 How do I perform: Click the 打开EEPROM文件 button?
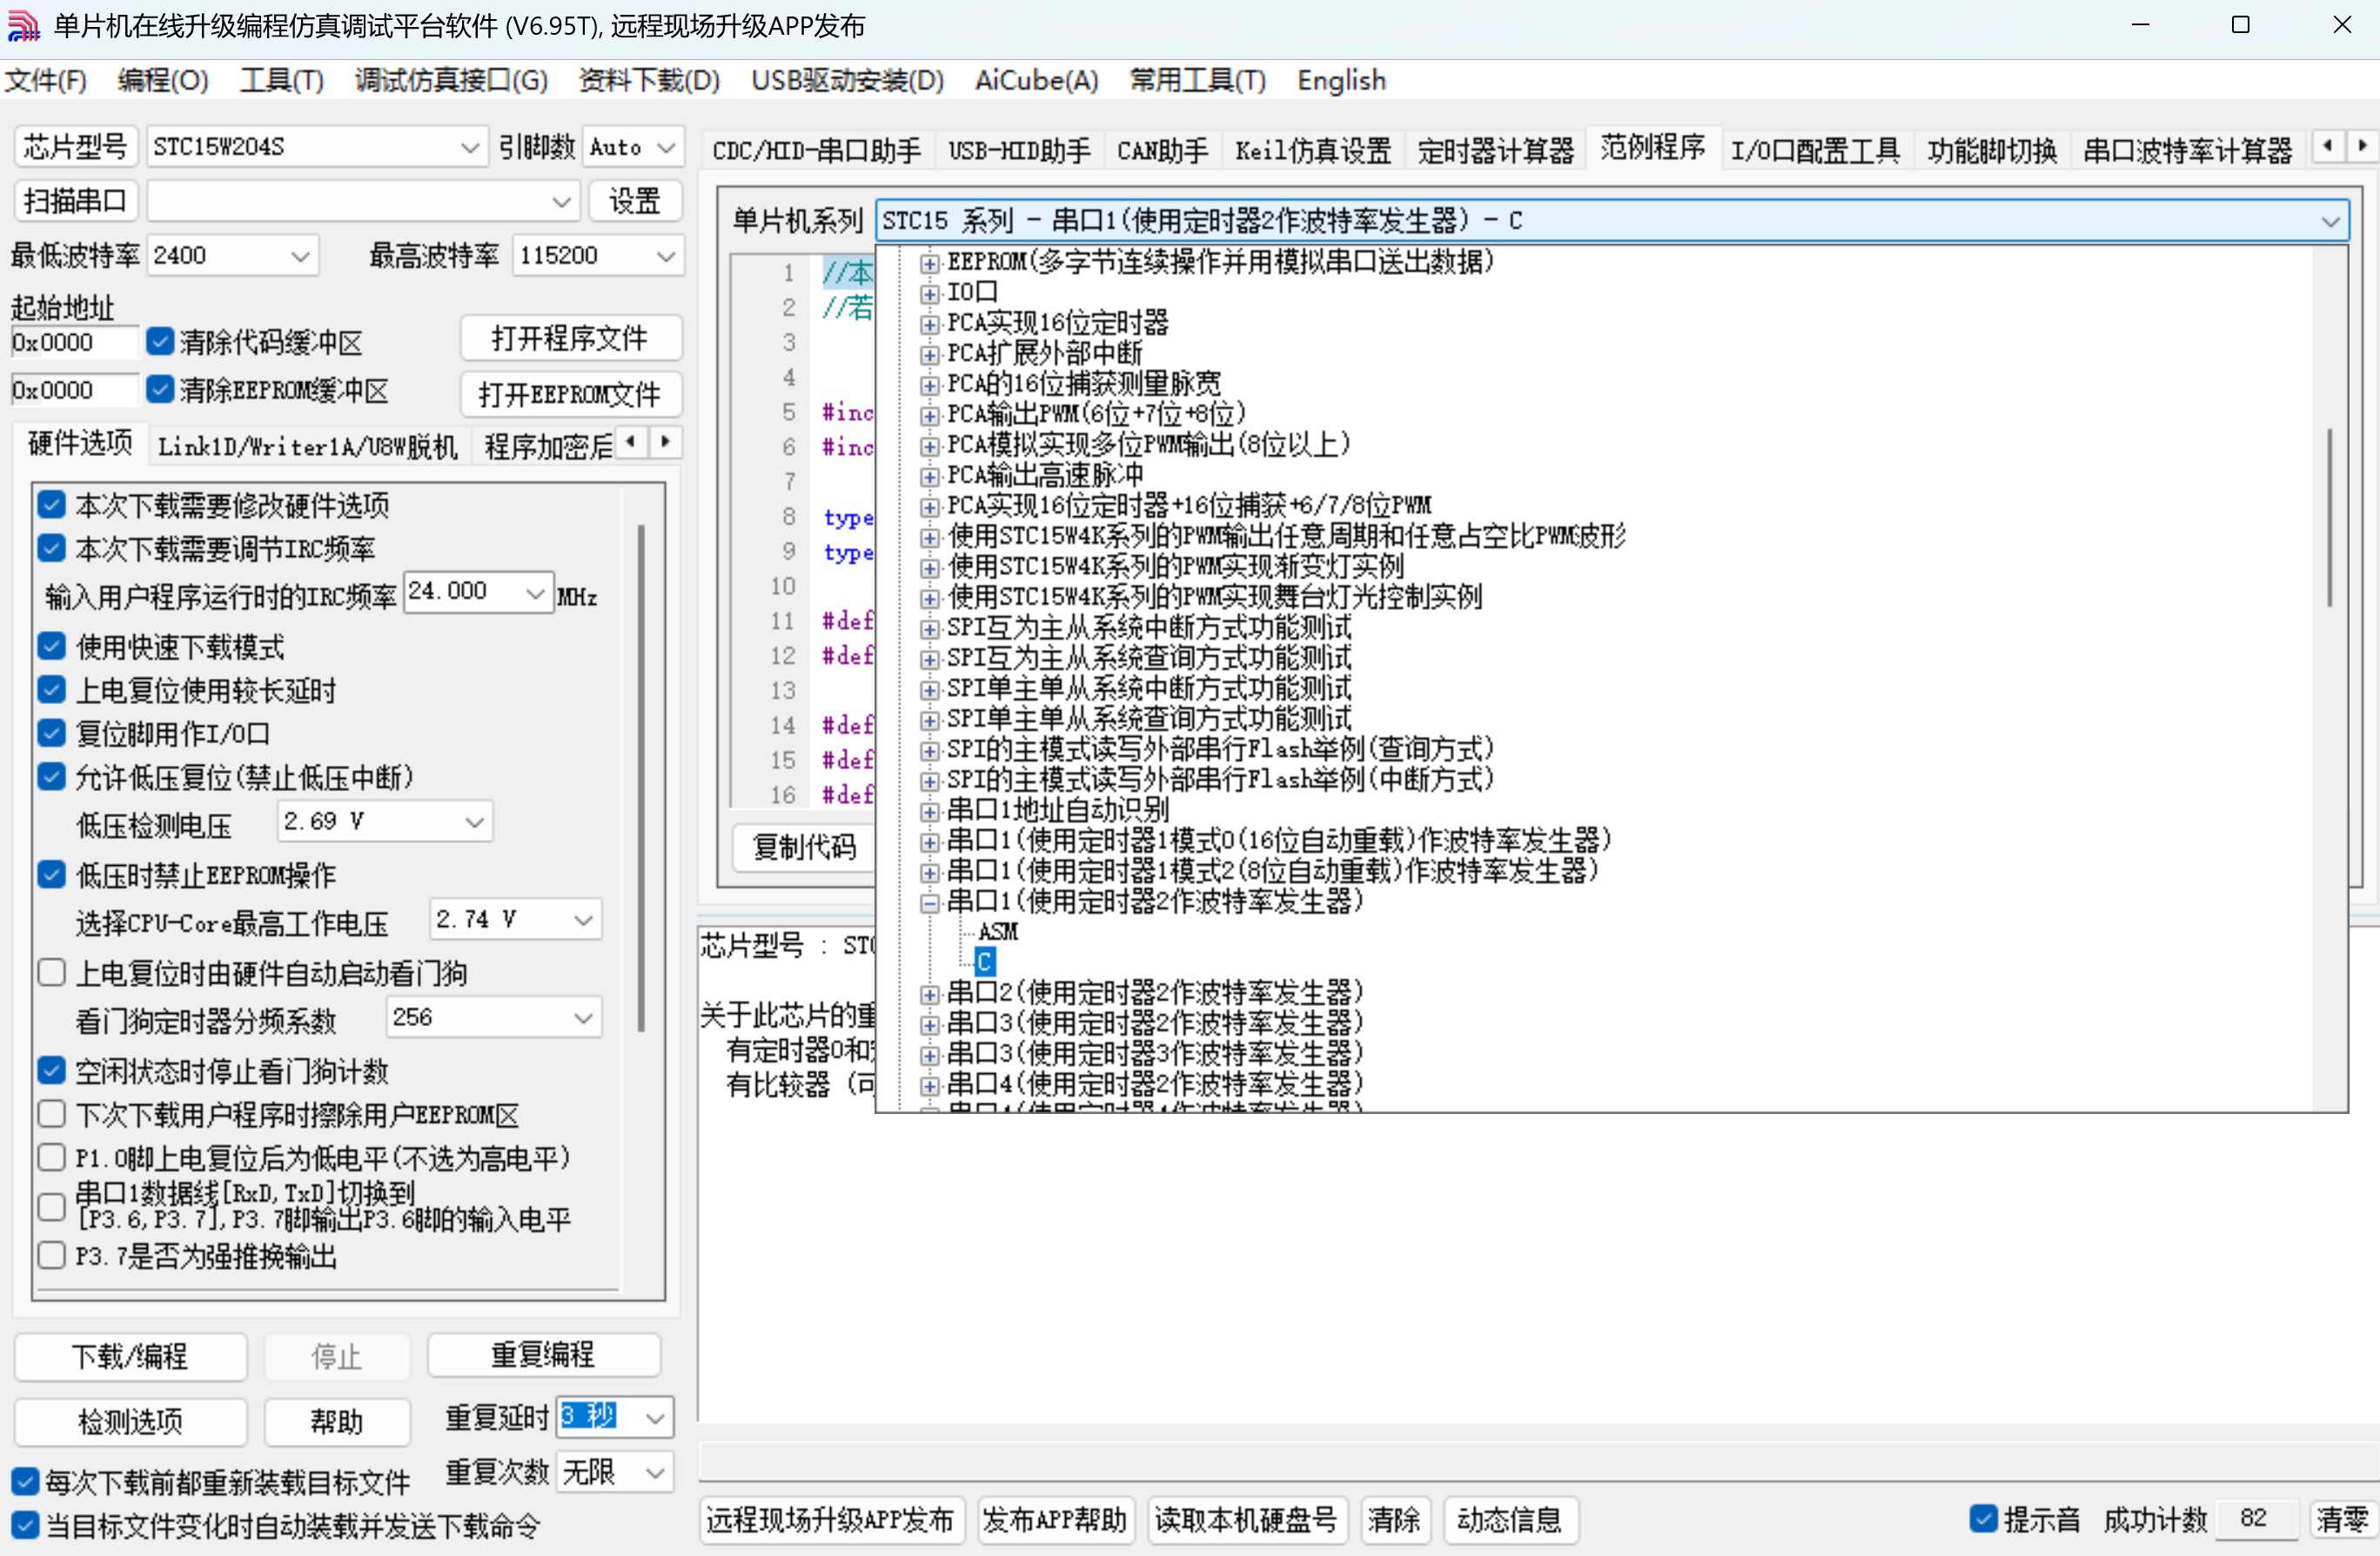570,395
